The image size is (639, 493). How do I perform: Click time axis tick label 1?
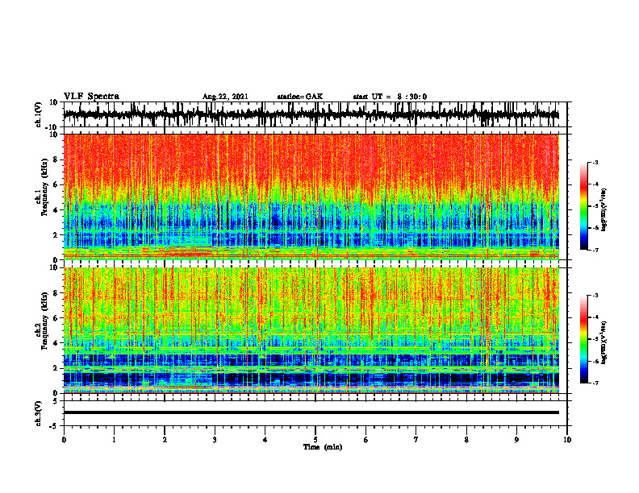click(x=114, y=440)
